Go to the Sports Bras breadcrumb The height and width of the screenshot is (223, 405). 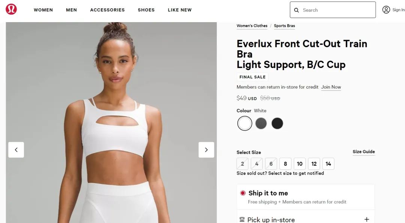click(284, 26)
